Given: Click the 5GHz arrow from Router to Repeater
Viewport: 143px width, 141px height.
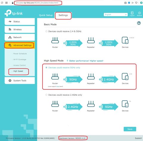Looking at the screenshot, I should click(73, 79).
